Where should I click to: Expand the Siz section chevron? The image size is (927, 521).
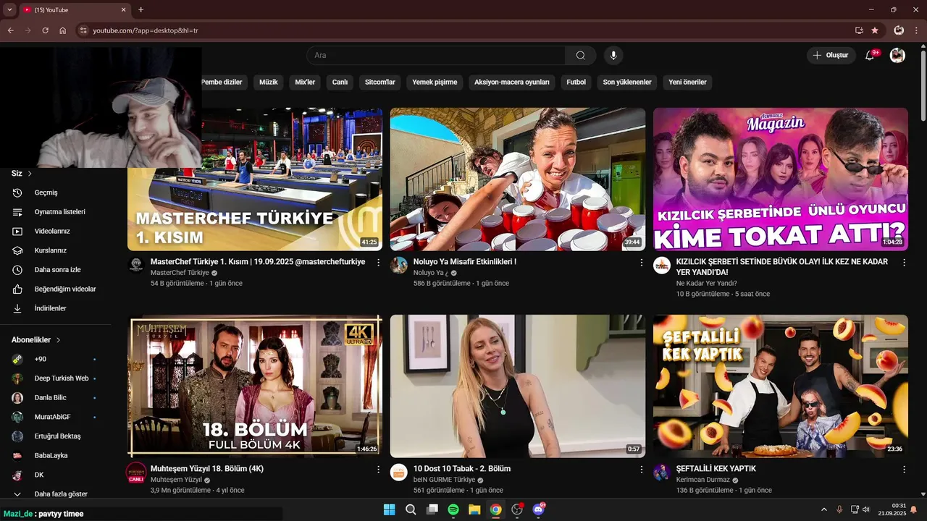coord(30,174)
